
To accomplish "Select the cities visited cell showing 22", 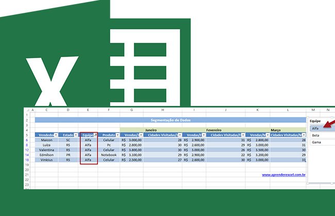I will coord(226,155).
